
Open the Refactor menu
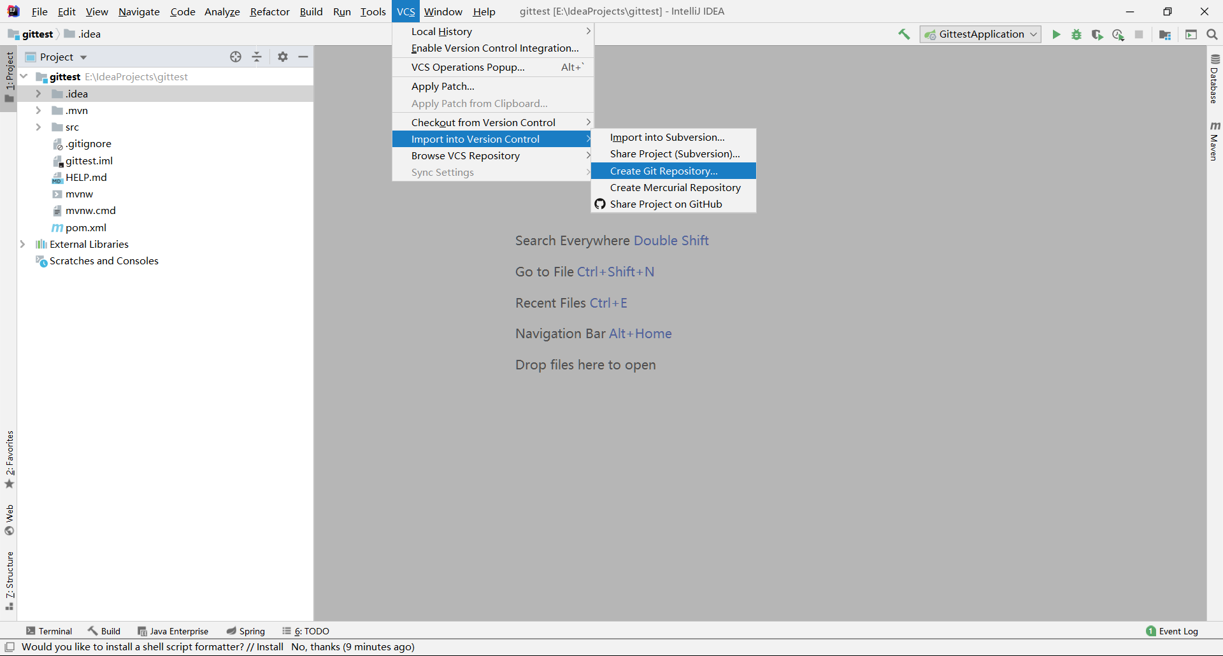(269, 11)
